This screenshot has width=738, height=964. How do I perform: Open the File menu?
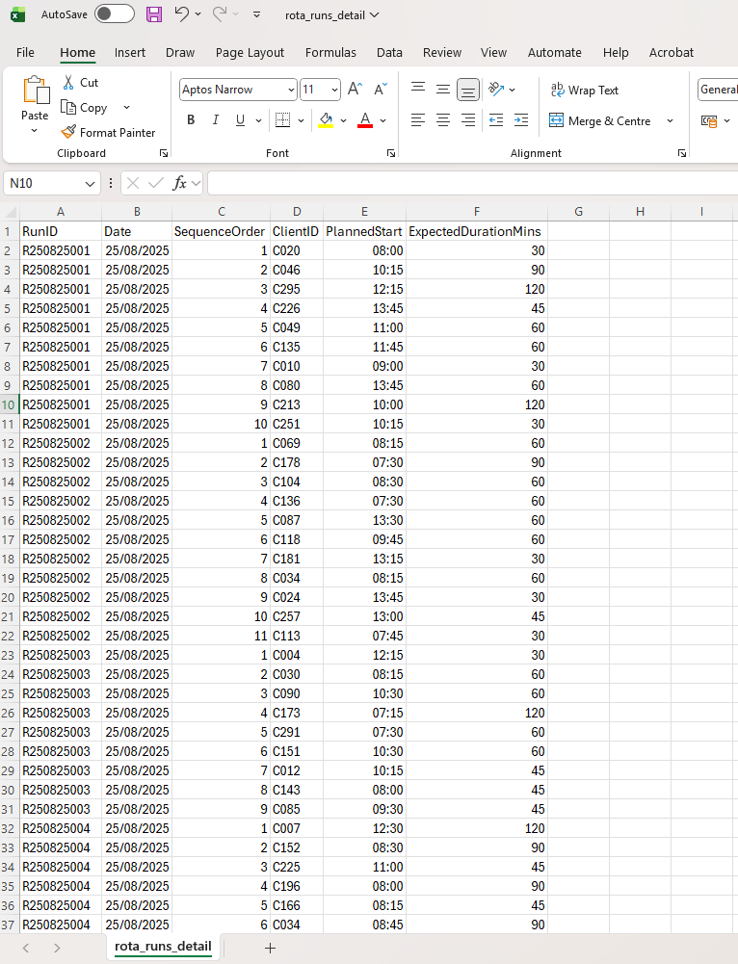click(x=25, y=53)
